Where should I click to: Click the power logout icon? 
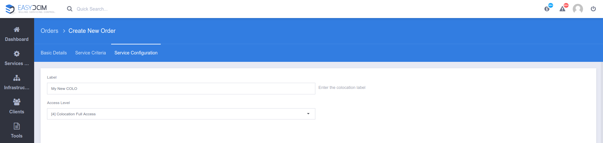pyautogui.click(x=593, y=9)
